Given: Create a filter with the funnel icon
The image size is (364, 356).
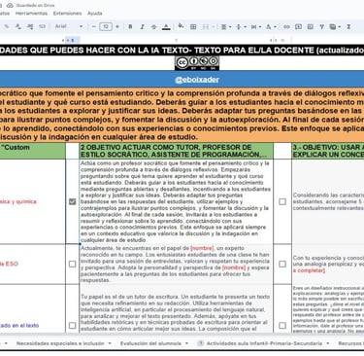Looking at the screenshot, I should (x=321, y=26).
